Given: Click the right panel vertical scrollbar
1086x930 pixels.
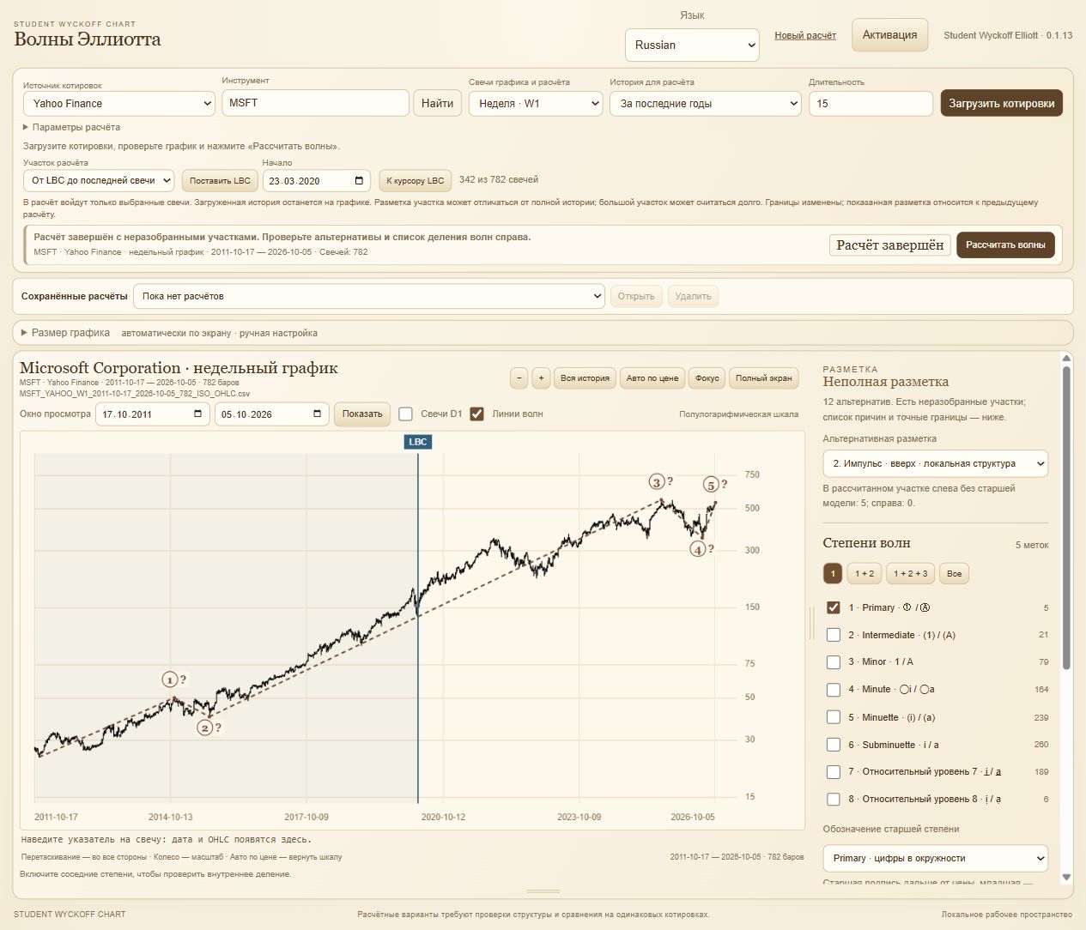Looking at the screenshot, I should 1066,618.
